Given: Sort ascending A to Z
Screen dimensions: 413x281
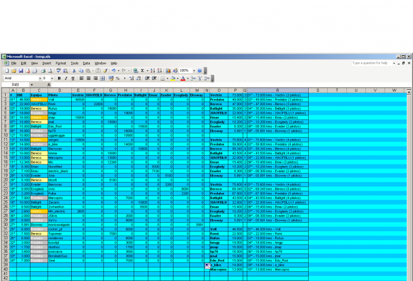Looking at the screenshot, I should pyautogui.click(x=152, y=71).
